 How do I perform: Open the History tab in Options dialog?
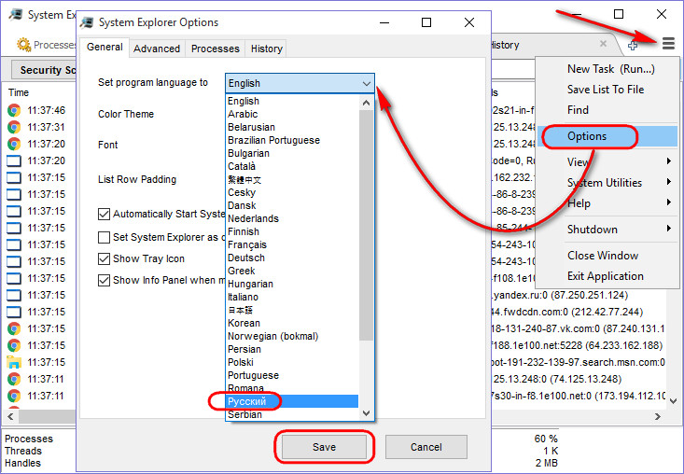[267, 49]
